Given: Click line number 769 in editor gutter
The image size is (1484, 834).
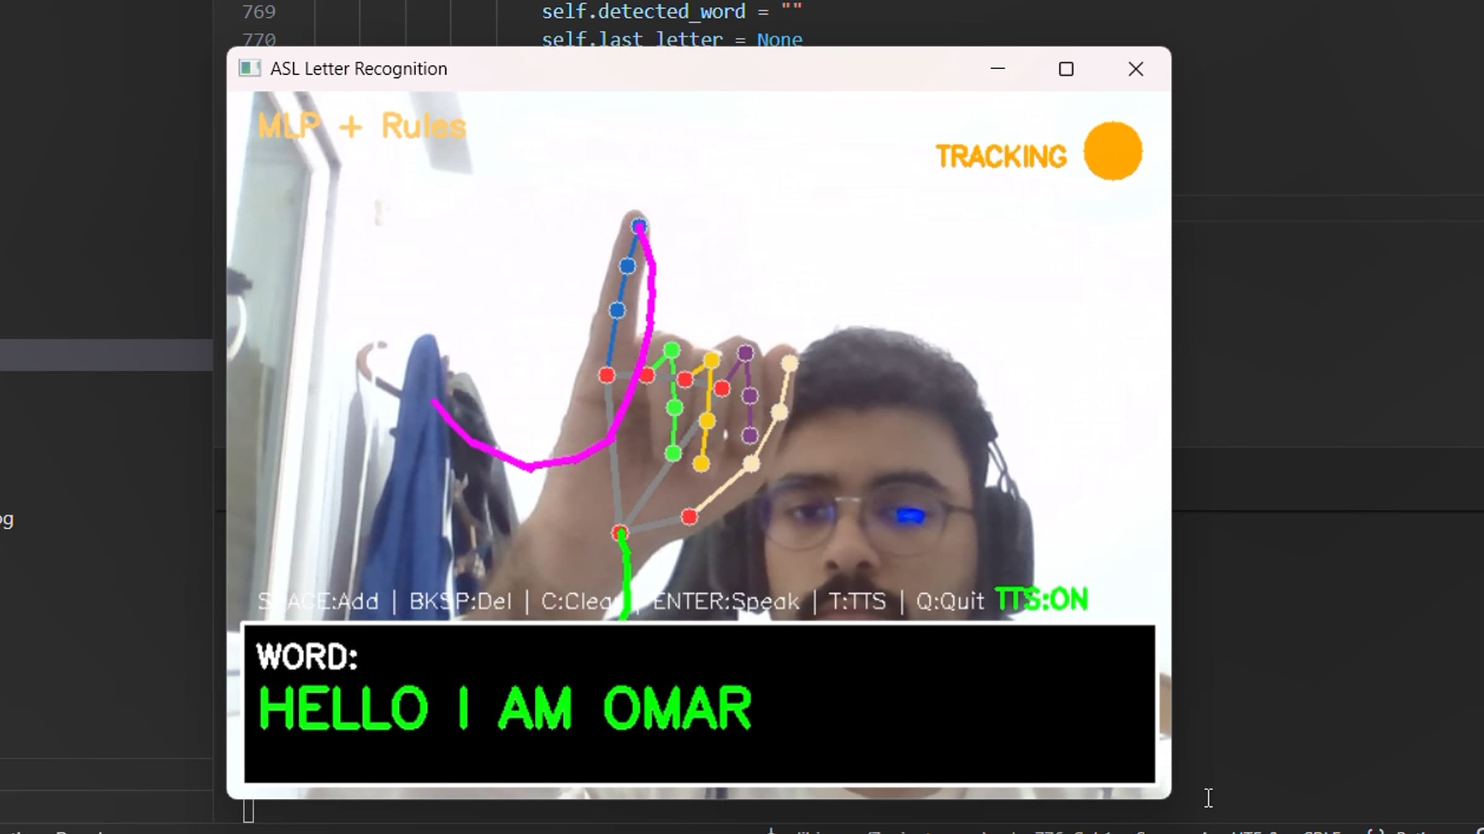Looking at the screenshot, I should pyautogui.click(x=259, y=12).
